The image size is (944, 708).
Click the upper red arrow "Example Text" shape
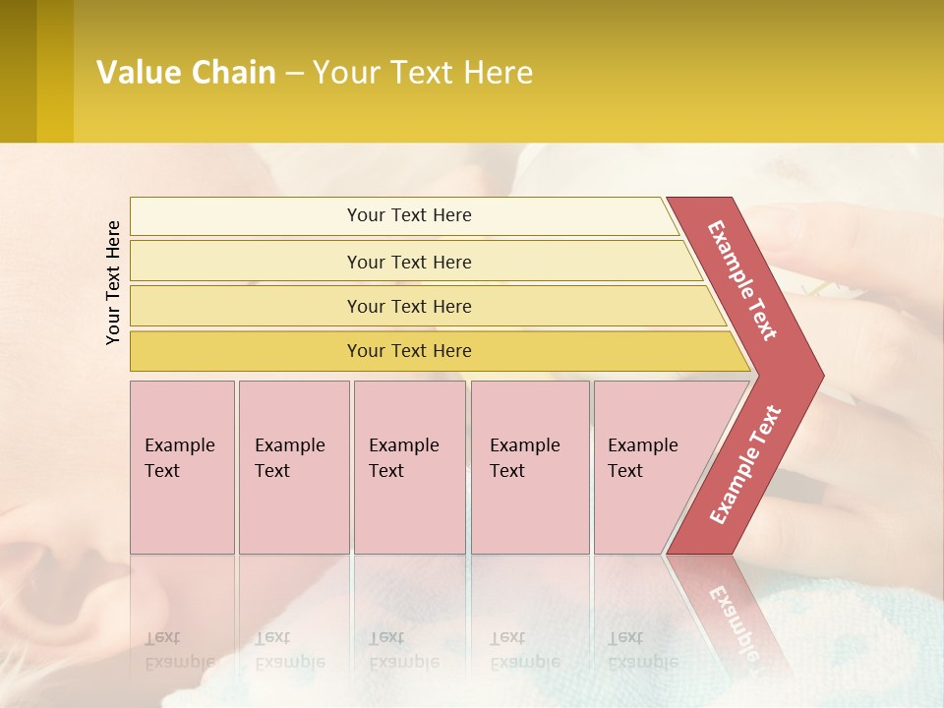(x=742, y=280)
